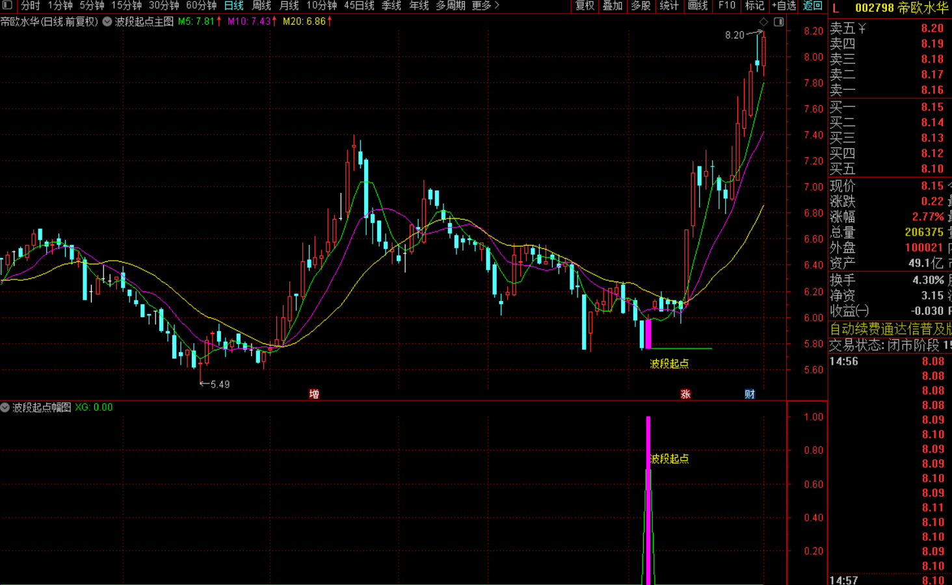Click the blue 财 event marker
This screenshot has width=952, height=585.
(x=750, y=394)
